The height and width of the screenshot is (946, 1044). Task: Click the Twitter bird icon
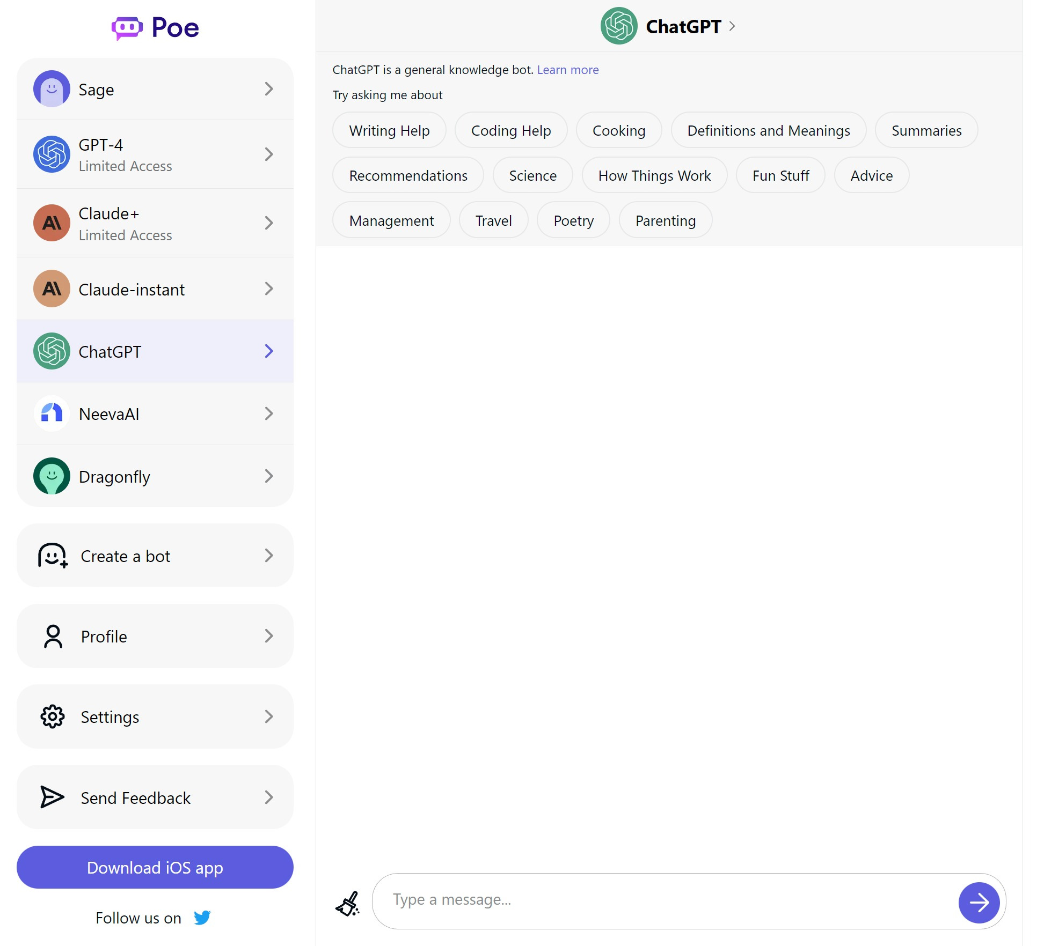(x=202, y=918)
